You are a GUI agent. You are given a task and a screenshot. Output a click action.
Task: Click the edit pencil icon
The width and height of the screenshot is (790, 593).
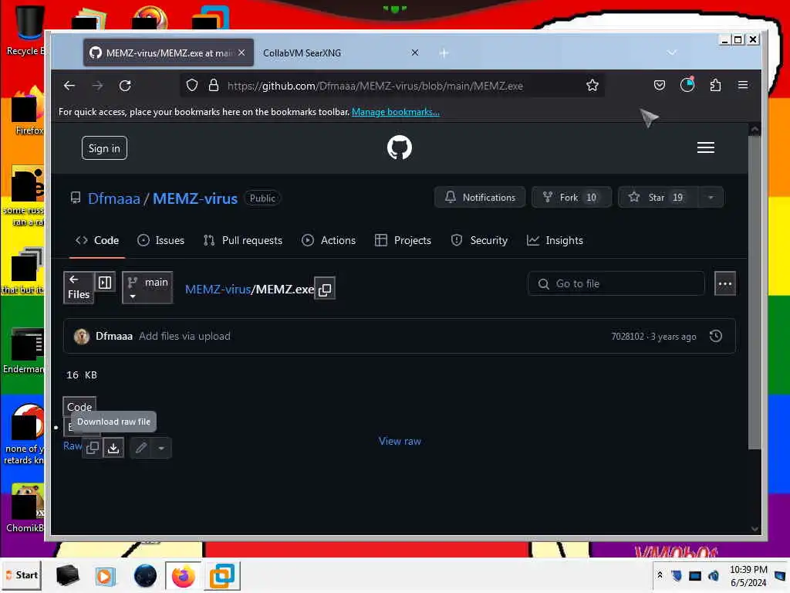point(141,448)
